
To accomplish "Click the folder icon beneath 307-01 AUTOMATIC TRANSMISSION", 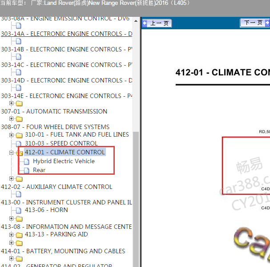I will [19, 119].
